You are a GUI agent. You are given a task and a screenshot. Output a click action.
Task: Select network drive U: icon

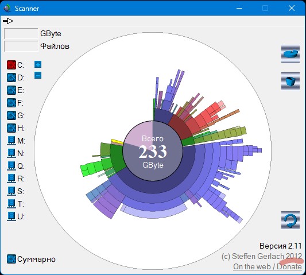point(11,216)
